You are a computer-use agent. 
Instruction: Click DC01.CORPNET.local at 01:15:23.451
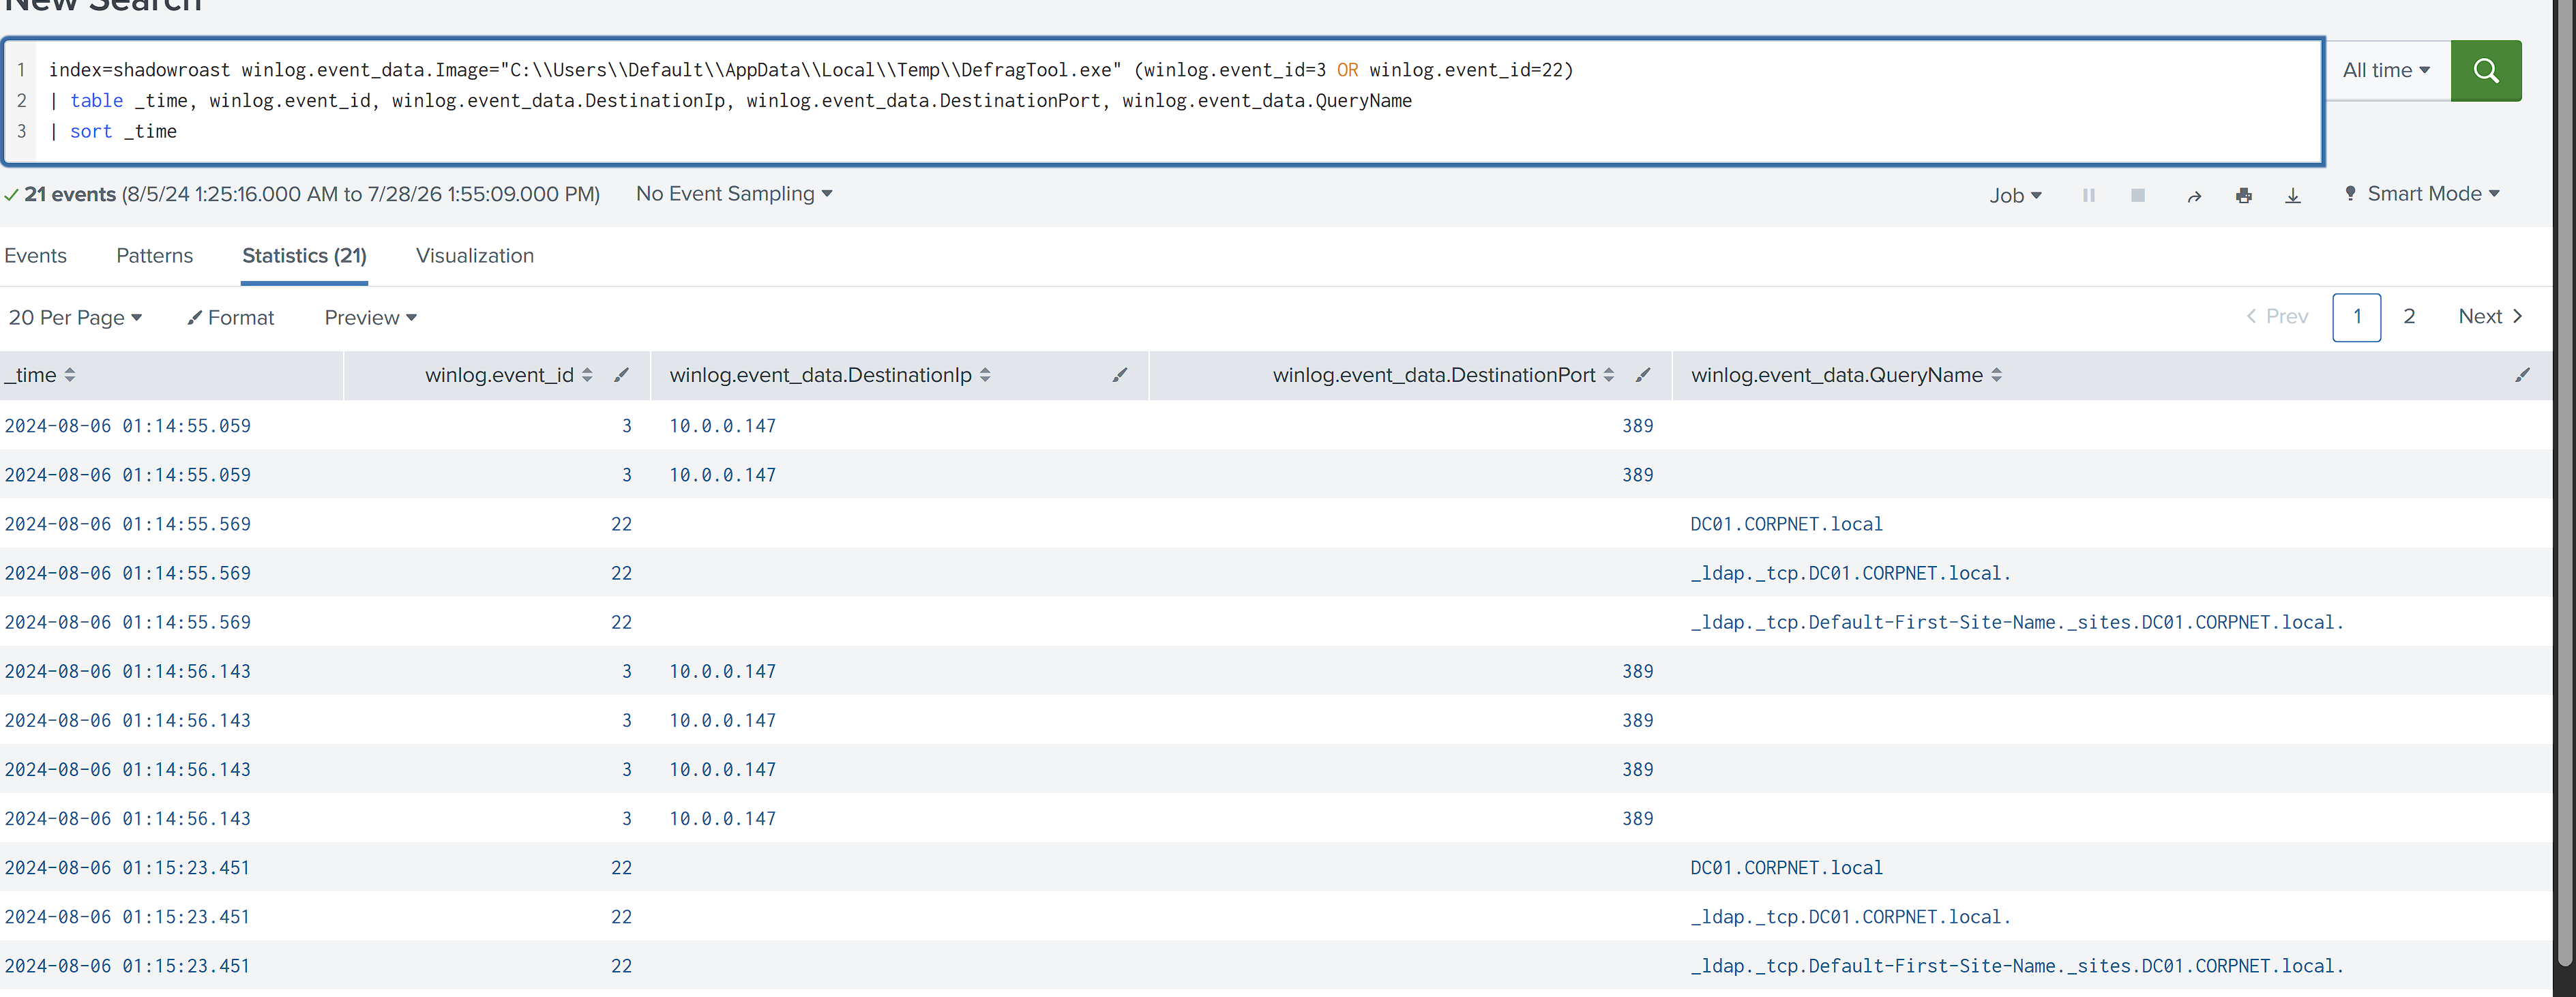click(x=1786, y=868)
